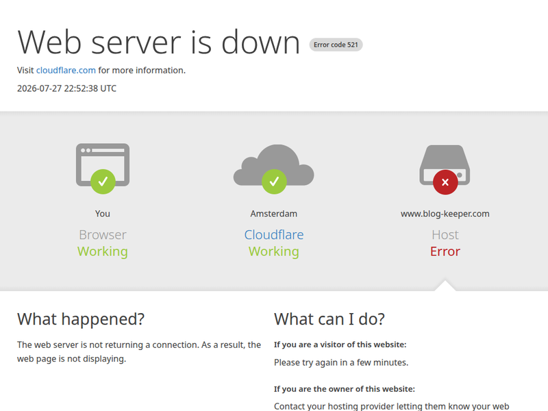Click the green checkmark on browser icon
The height and width of the screenshot is (411, 548).
click(x=103, y=182)
